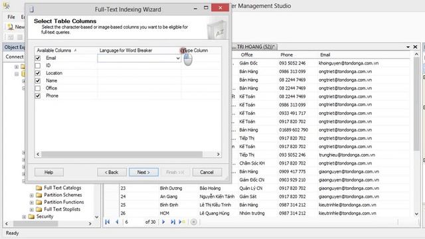Collapse the expanded Object Explorer database node

click(17, 74)
